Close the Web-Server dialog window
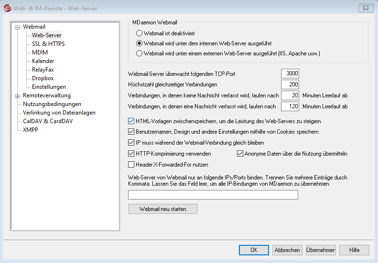378x263 pixels. [366, 7]
